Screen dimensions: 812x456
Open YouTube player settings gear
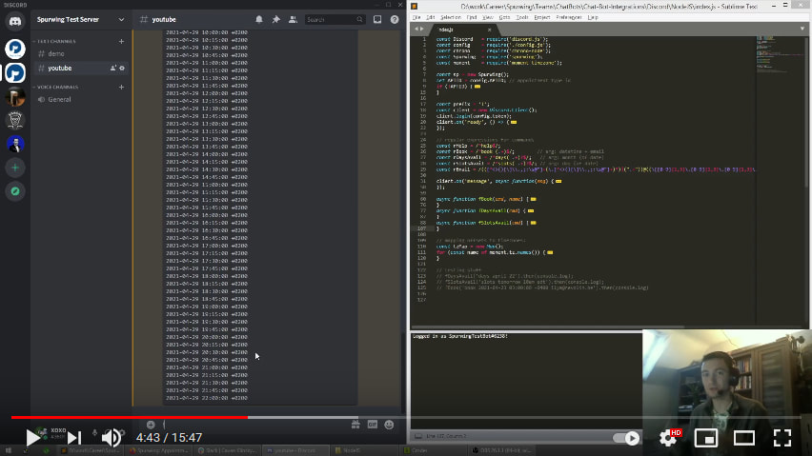[668, 438]
